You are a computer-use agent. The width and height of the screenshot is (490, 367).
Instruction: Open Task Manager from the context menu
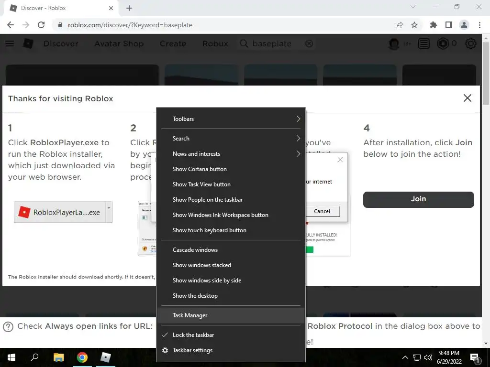click(x=231, y=315)
